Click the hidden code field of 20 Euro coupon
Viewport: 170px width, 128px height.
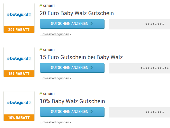139,24
